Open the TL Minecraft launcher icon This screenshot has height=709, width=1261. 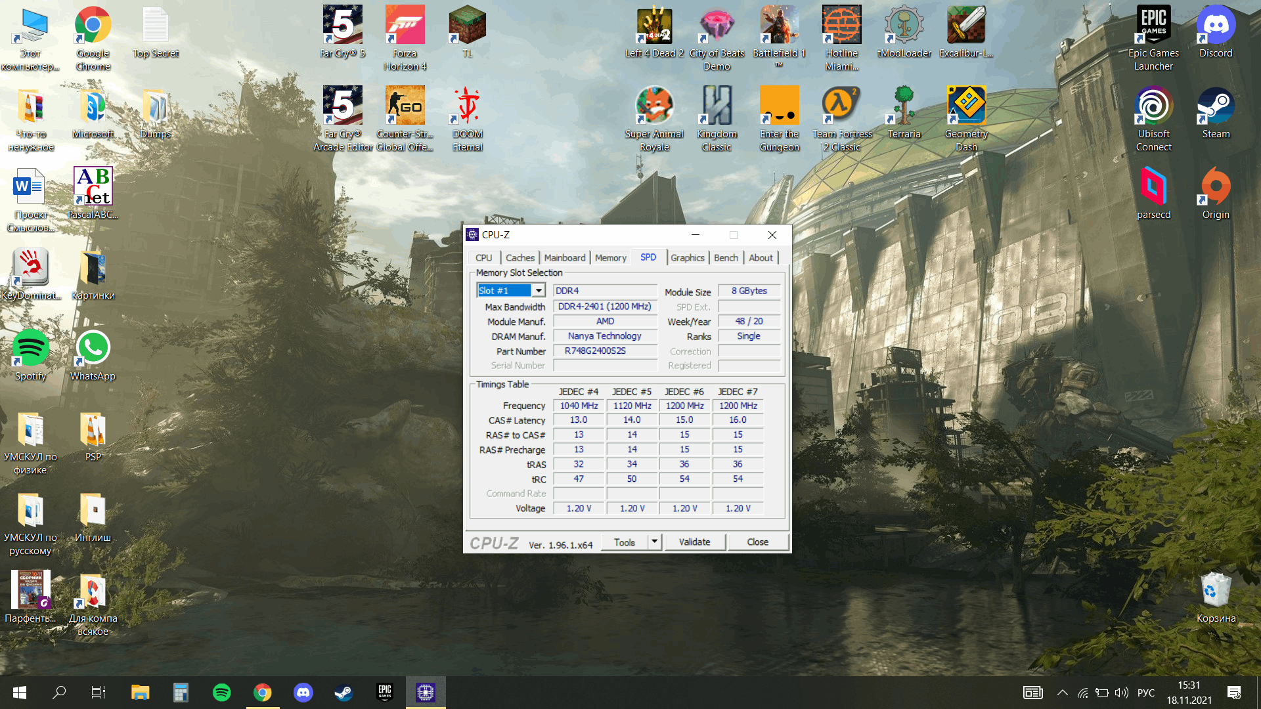tap(467, 32)
